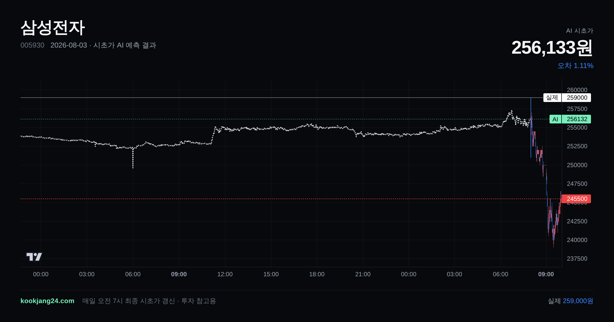614x322 pixels.
Task: Click the 12:00 time axis label
Action: [225, 274]
